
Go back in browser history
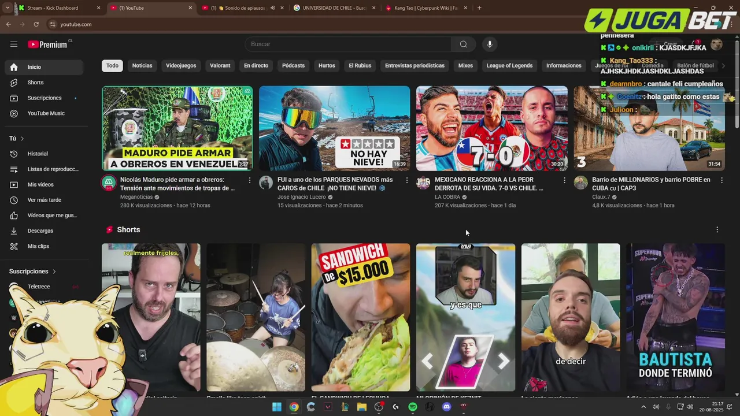(8, 24)
